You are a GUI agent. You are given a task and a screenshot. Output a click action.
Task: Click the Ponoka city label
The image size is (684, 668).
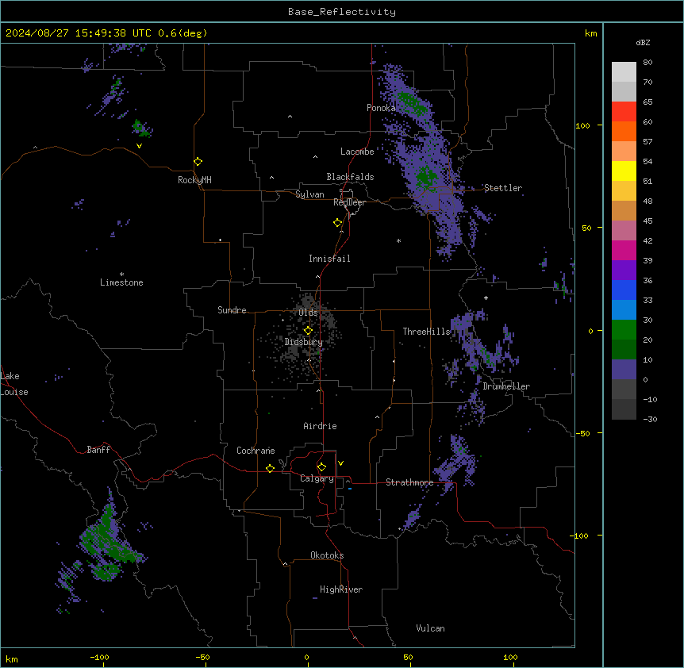click(381, 108)
